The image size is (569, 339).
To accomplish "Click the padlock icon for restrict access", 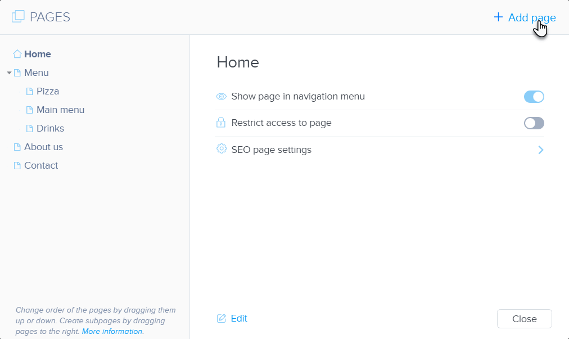I will [x=222, y=123].
